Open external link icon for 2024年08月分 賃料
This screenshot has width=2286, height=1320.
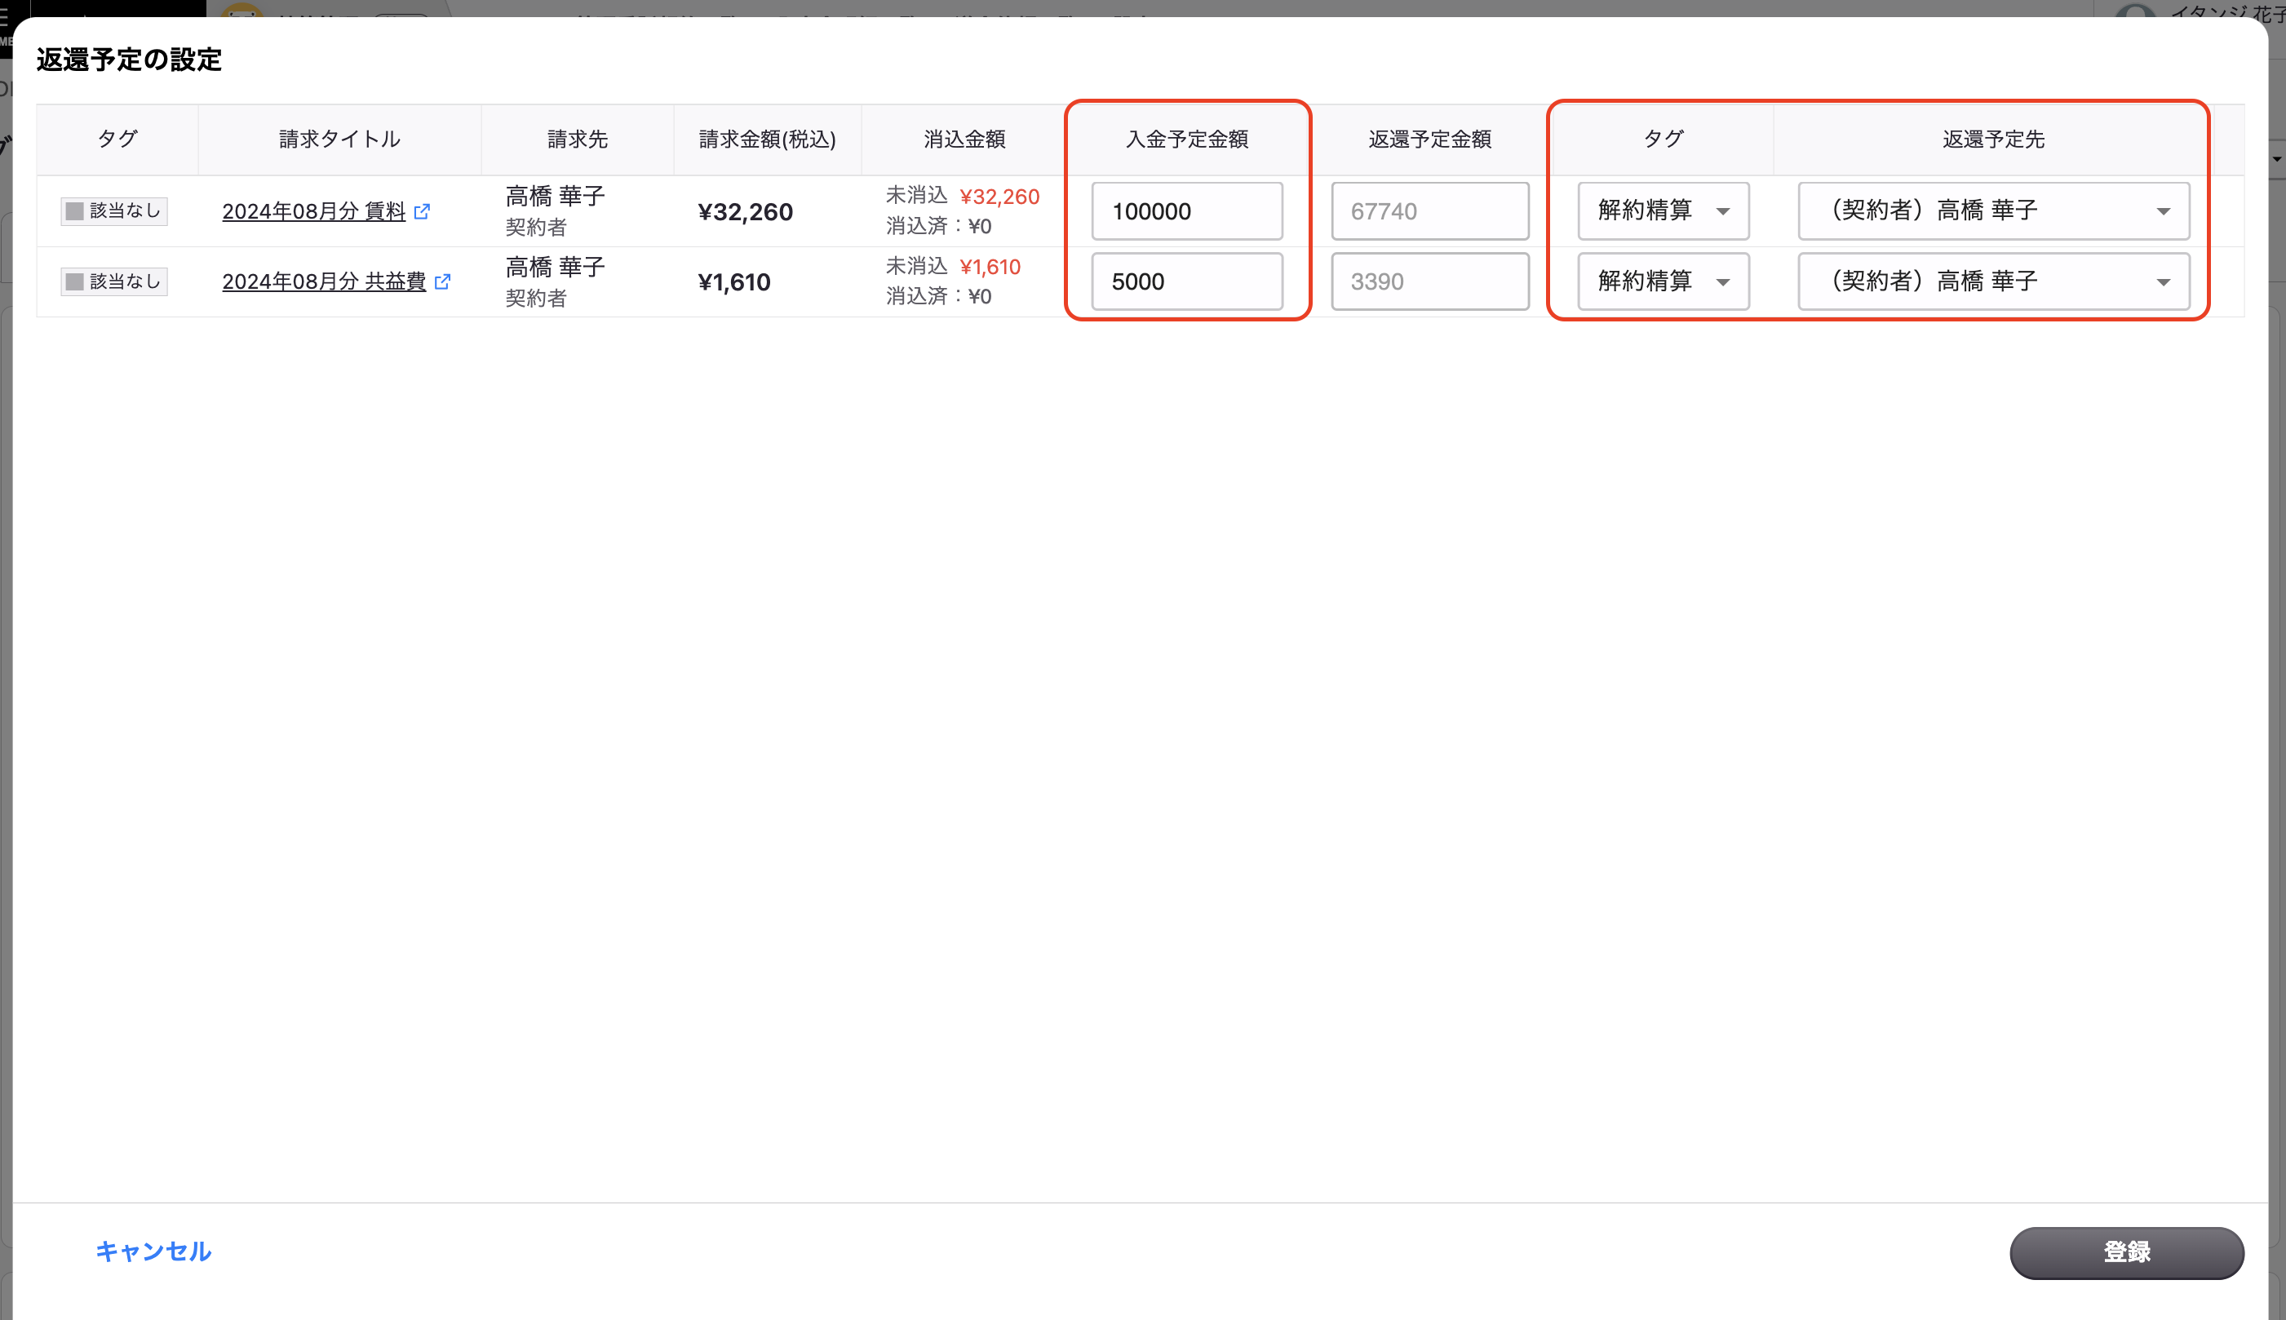[422, 211]
